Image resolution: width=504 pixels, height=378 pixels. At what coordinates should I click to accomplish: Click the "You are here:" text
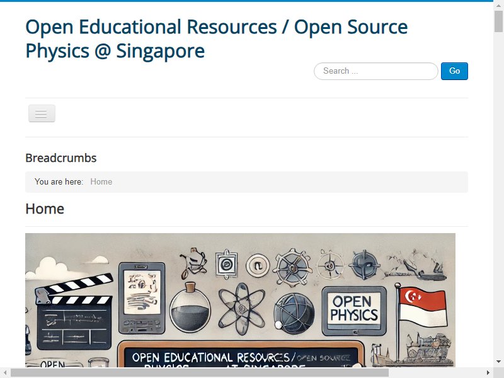(59, 182)
